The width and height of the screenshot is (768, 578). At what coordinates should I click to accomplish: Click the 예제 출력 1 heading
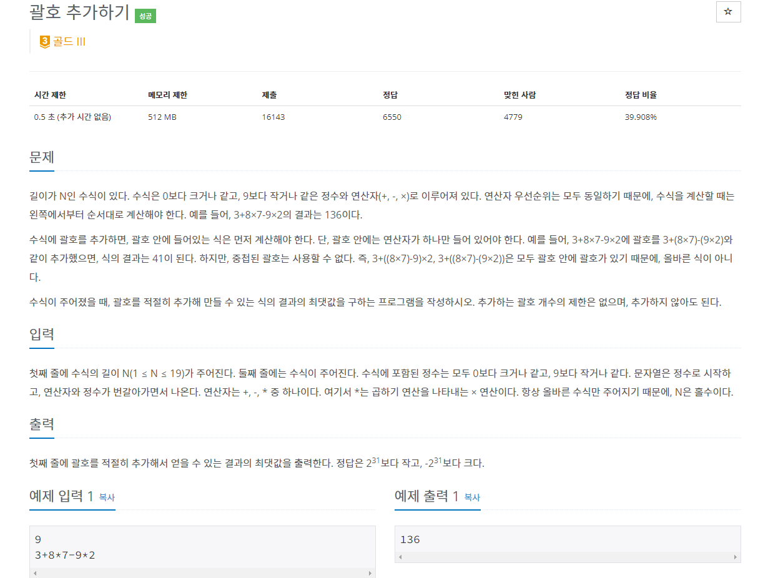pyautogui.click(x=427, y=496)
